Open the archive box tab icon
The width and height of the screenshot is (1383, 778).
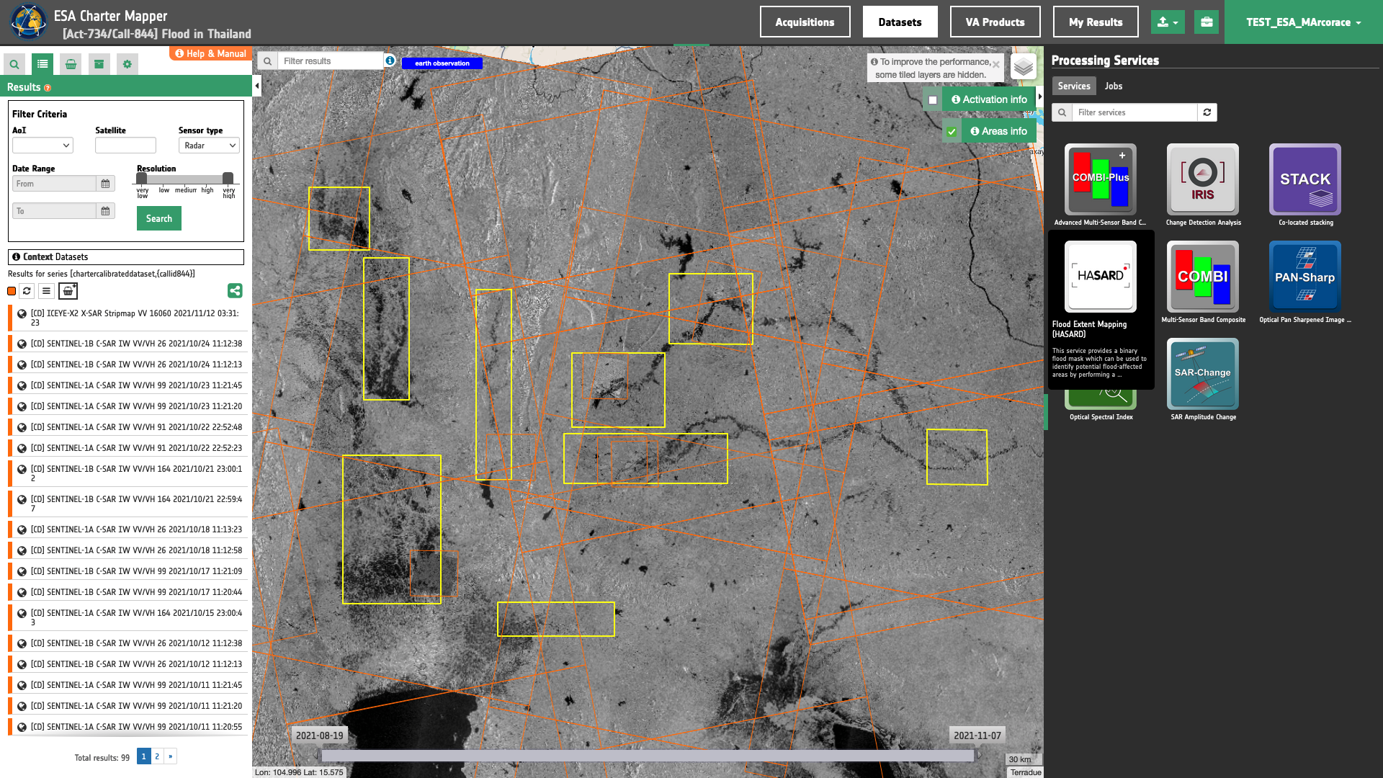coord(99,64)
